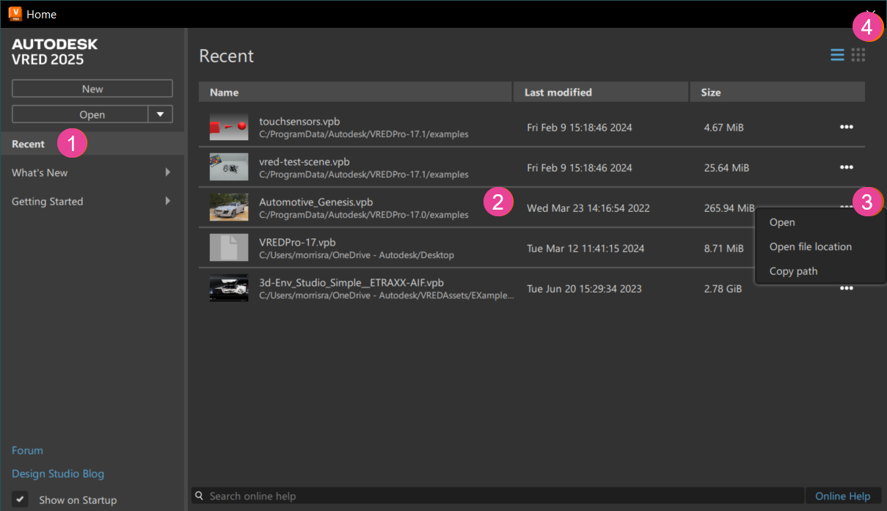
Task: Click date Tue Jun 20 15:29:34 2023
Action: [584, 289]
